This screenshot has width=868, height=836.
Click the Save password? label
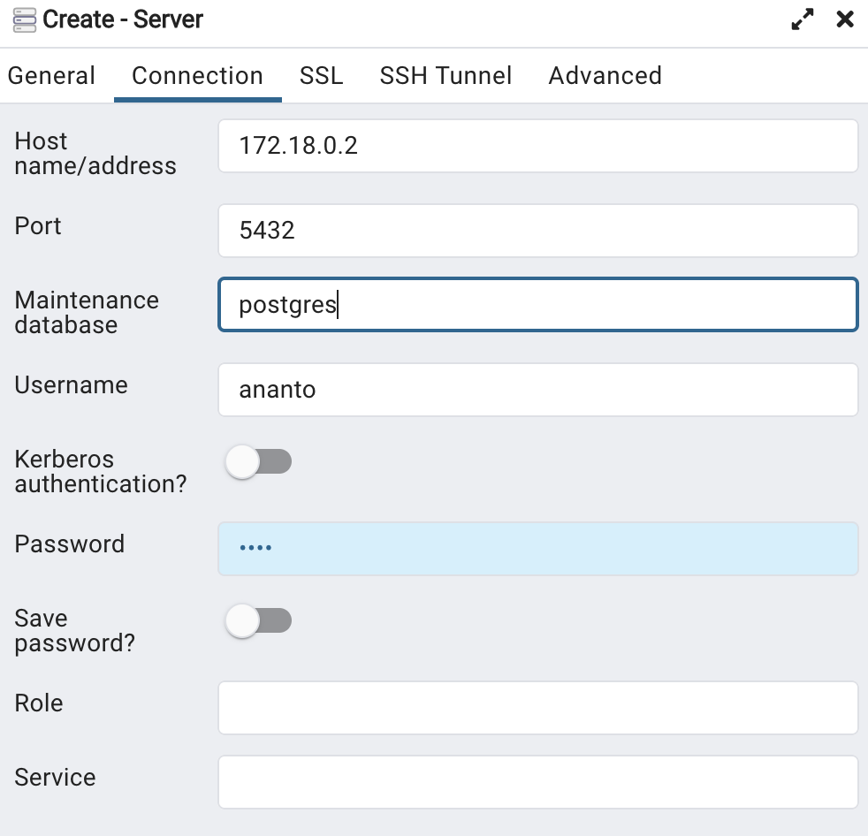[x=75, y=630]
